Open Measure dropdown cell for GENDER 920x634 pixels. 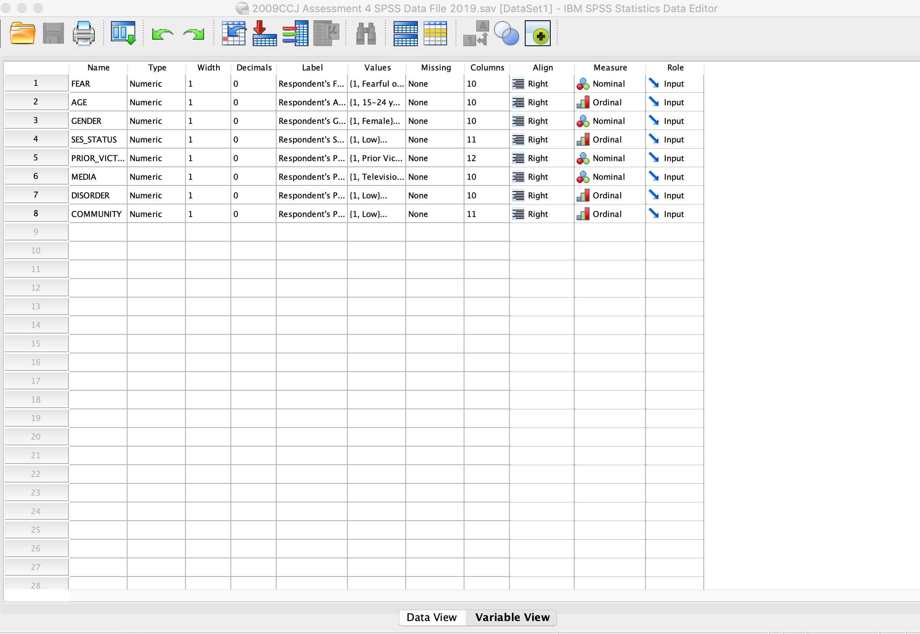609,121
